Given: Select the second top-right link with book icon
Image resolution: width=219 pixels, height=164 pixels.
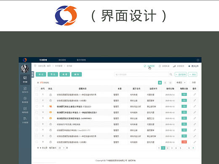Looking at the screenshot, I should [164, 66].
